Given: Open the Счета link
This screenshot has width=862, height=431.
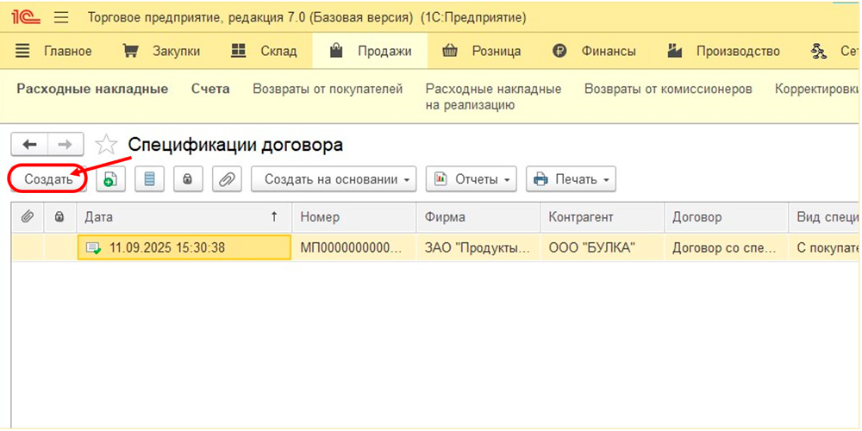Looking at the screenshot, I should click(210, 89).
